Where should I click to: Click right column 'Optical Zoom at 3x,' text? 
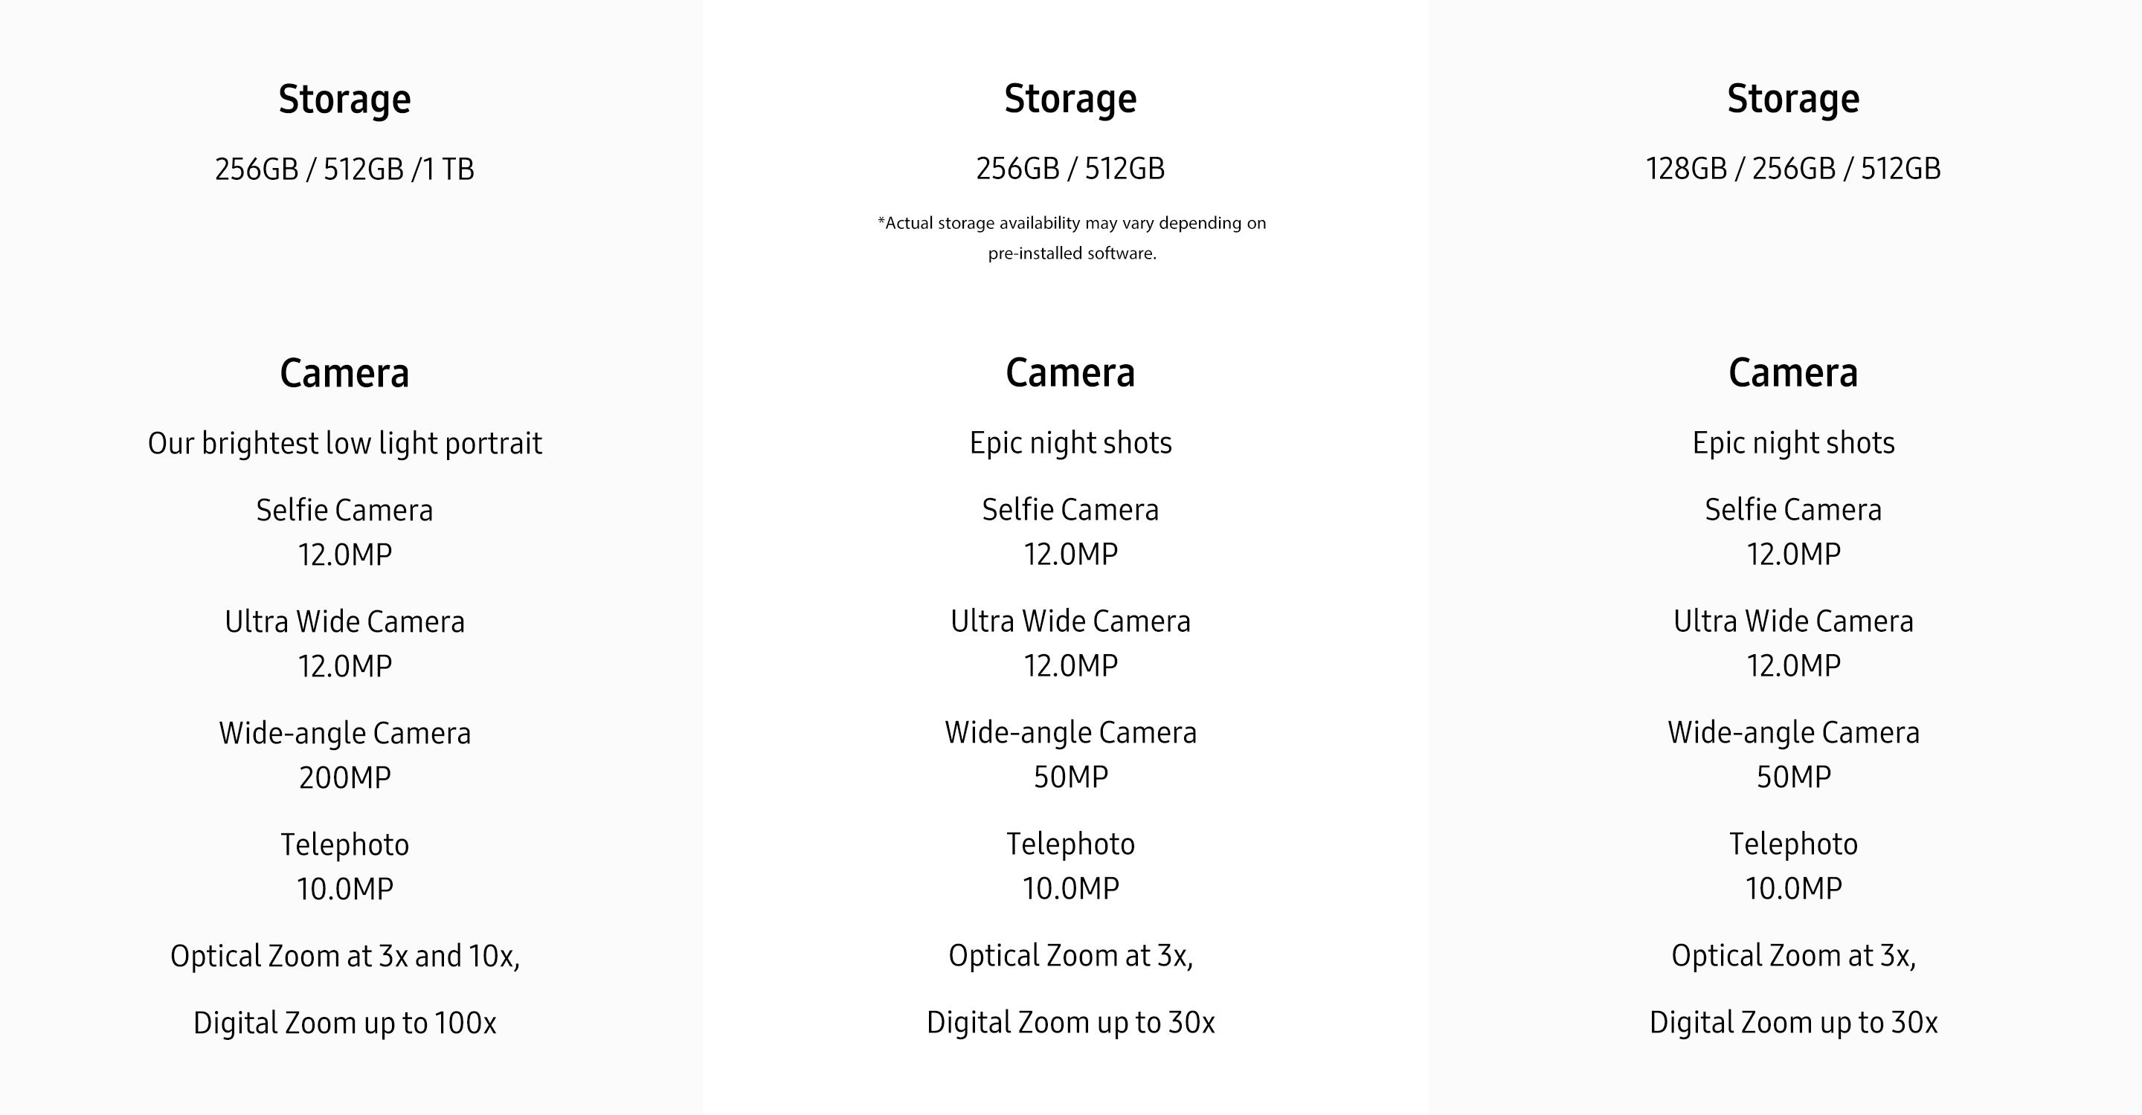(1792, 955)
